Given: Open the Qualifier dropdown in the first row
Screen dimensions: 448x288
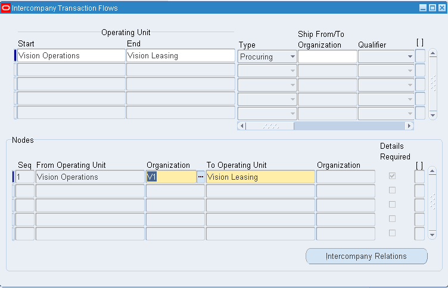Looking at the screenshot, I should point(386,57).
